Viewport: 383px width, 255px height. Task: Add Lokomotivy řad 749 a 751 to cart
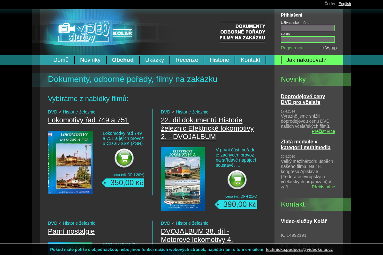click(x=124, y=158)
